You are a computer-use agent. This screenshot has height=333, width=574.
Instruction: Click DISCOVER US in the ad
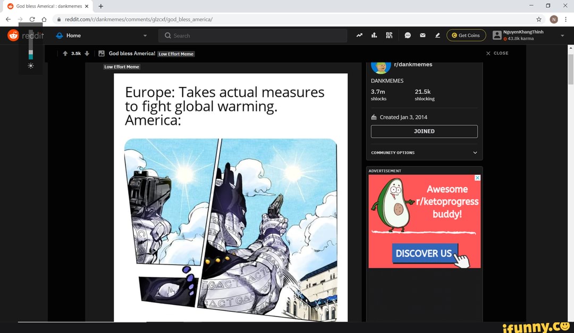coord(425,253)
